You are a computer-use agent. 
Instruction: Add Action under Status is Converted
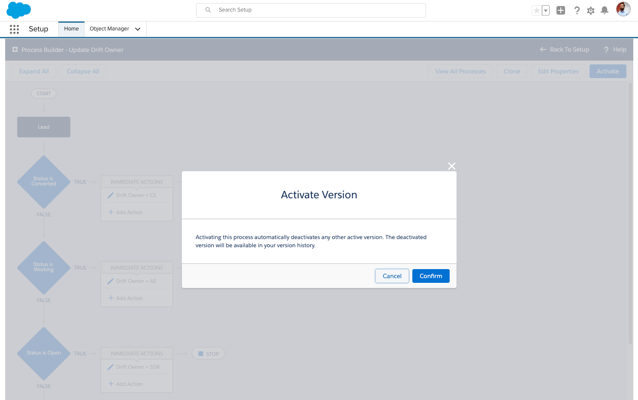point(126,212)
